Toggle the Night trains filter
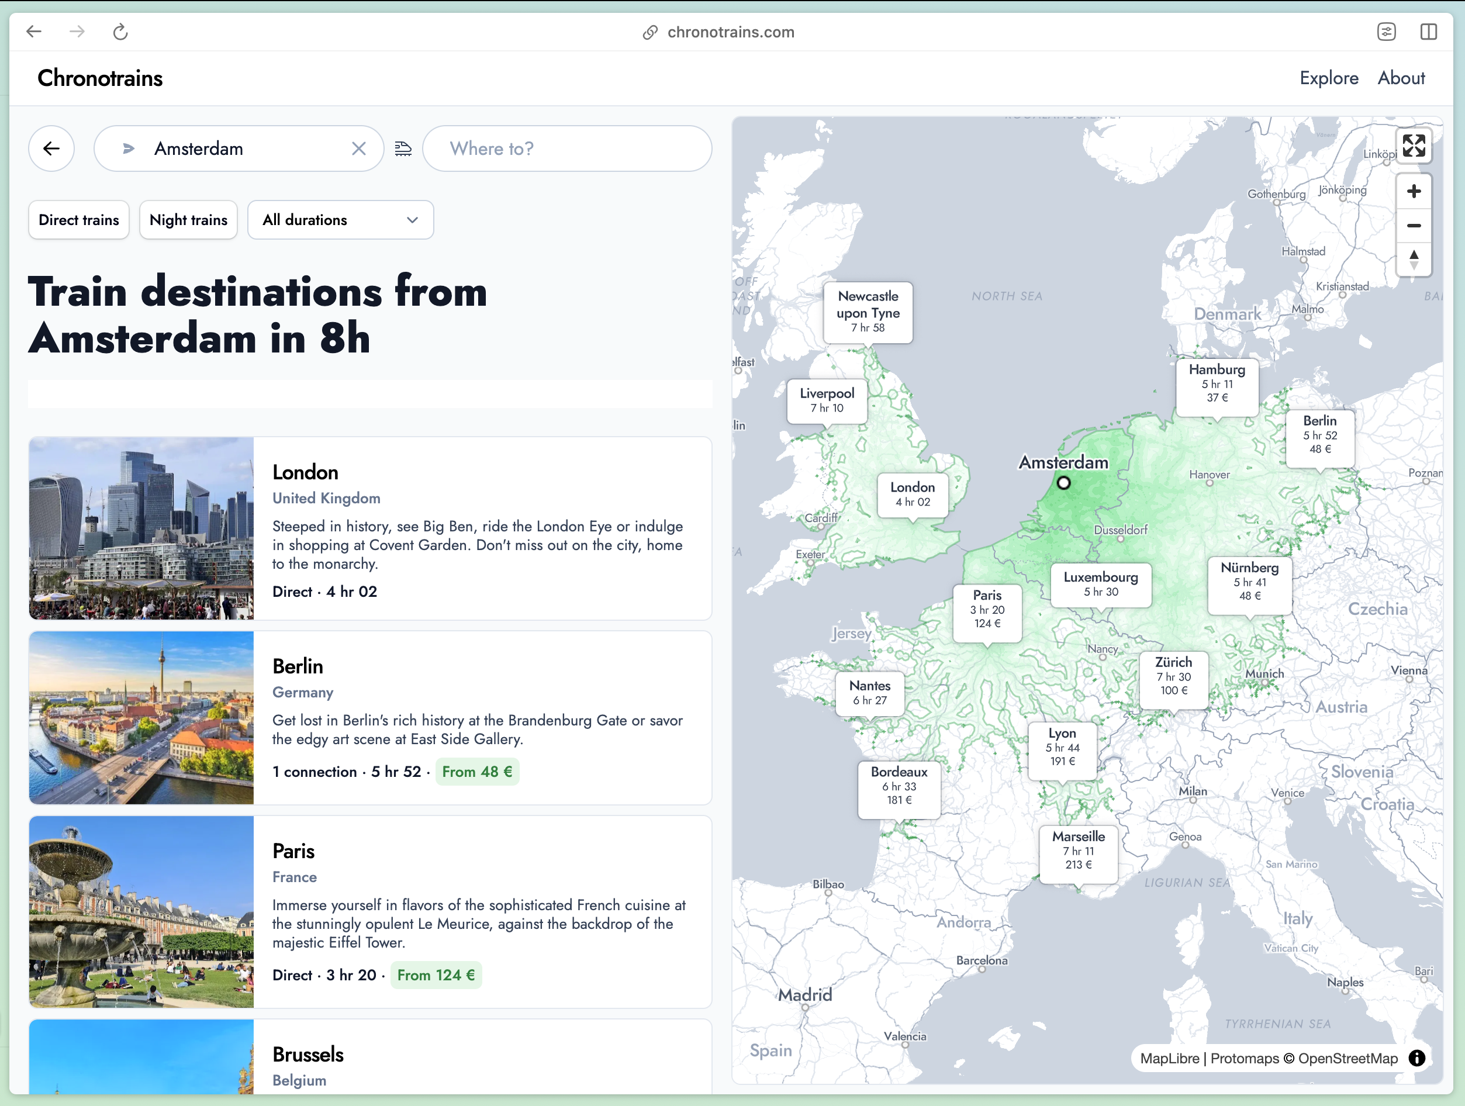 188,220
